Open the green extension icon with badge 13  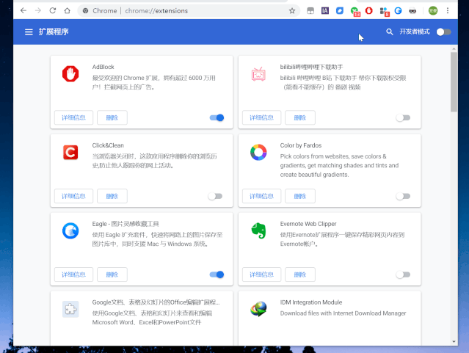coord(355,11)
